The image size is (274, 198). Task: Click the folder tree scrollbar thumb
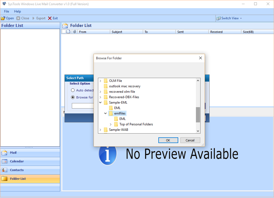coord(198,115)
